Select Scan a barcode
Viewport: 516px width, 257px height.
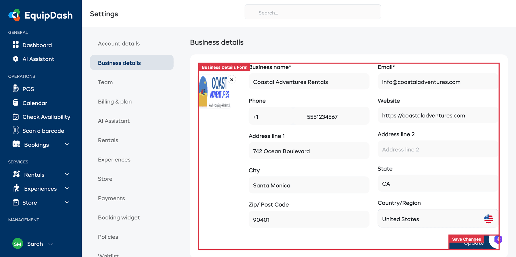coord(38,131)
